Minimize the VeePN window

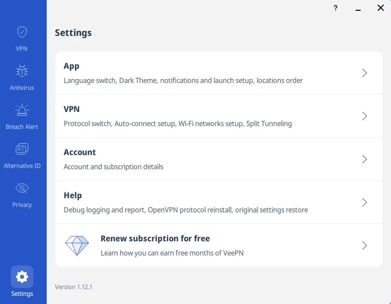[x=358, y=8]
